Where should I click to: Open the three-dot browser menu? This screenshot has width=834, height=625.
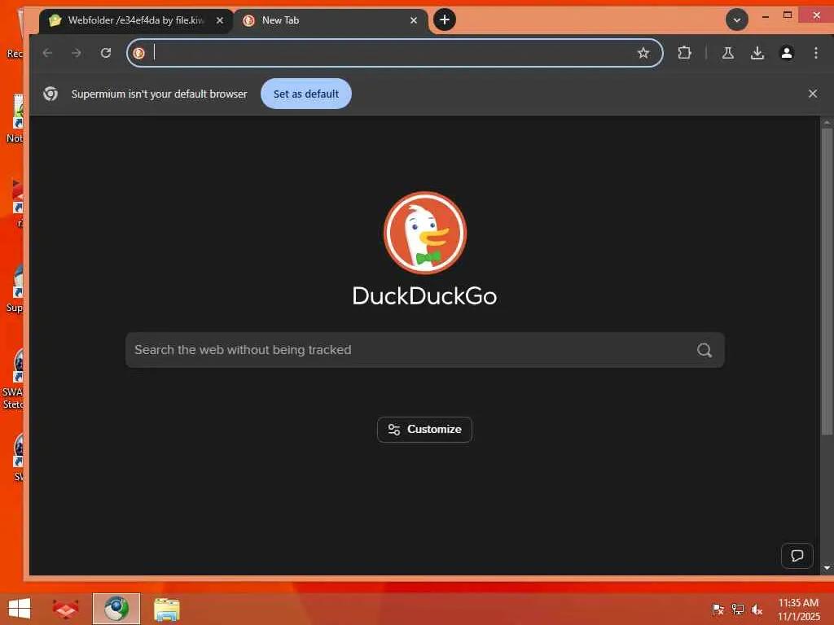(x=816, y=53)
